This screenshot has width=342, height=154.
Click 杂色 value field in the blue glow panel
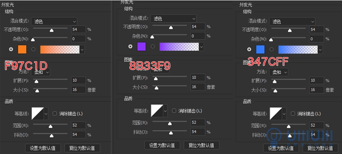point(317,39)
